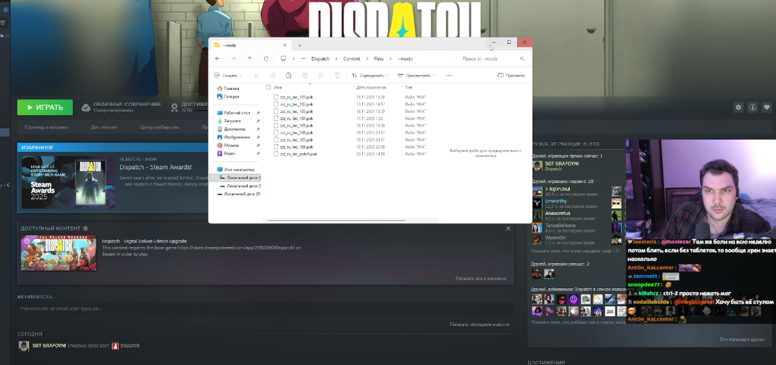This screenshot has height=365, width=776.
Task: Click the search field in ~mods folder
Action: click(x=493, y=59)
